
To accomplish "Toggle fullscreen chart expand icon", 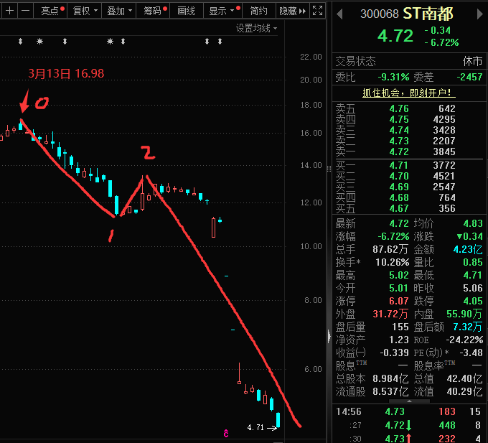I will coord(317,11).
